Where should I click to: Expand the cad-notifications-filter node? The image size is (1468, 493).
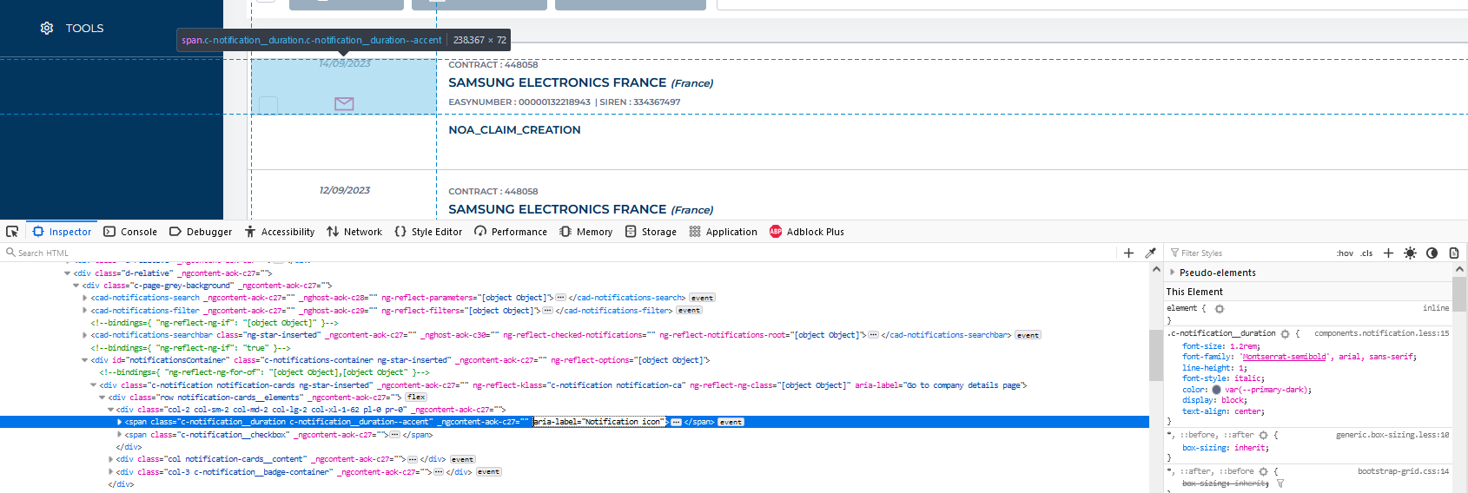pyautogui.click(x=85, y=310)
